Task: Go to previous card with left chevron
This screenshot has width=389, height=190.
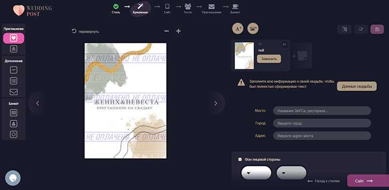Action: pos(37,104)
